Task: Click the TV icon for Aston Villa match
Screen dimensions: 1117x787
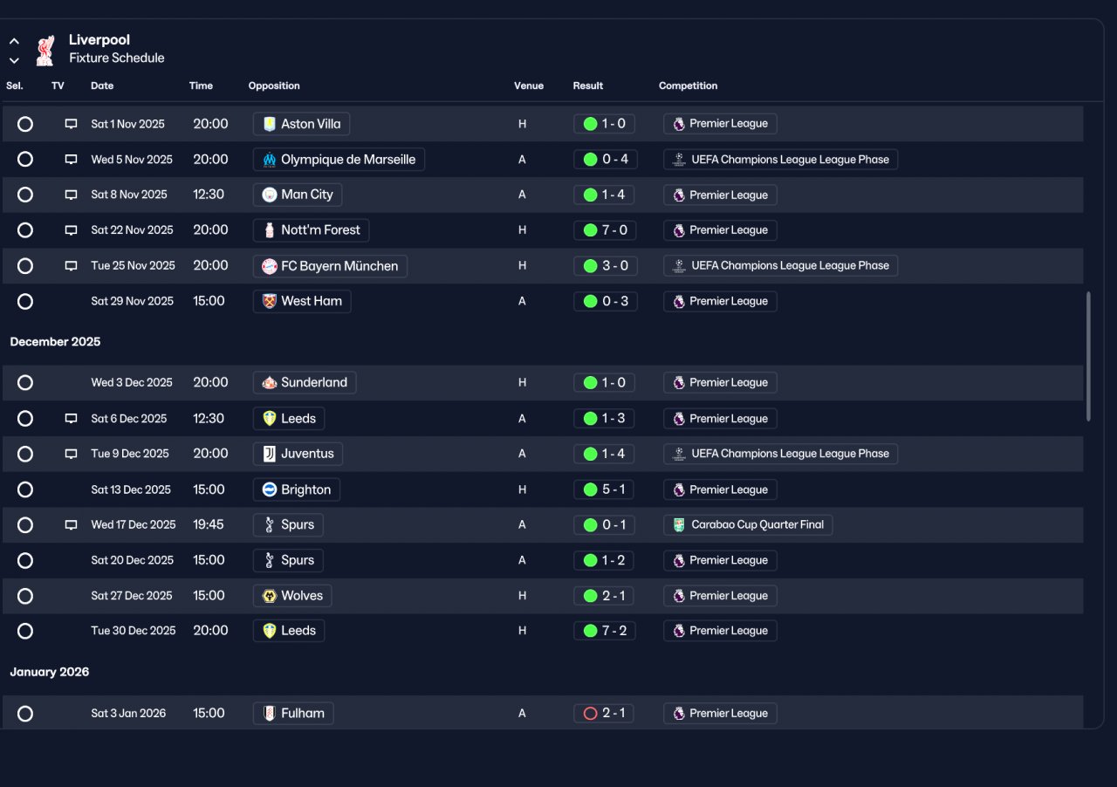Action: tap(72, 124)
